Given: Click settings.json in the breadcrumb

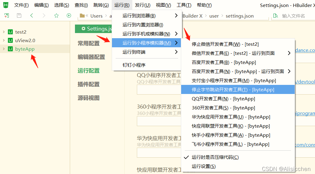Looking at the screenshot, I should 240,16.
